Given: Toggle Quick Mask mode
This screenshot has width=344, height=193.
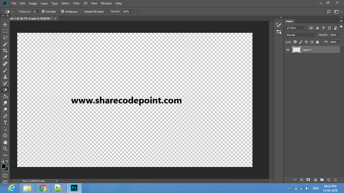Looking at the screenshot, I should coord(5,176).
